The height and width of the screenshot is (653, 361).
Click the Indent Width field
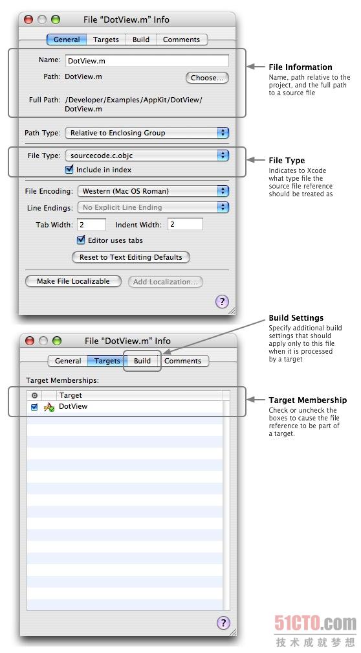pos(185,224)
